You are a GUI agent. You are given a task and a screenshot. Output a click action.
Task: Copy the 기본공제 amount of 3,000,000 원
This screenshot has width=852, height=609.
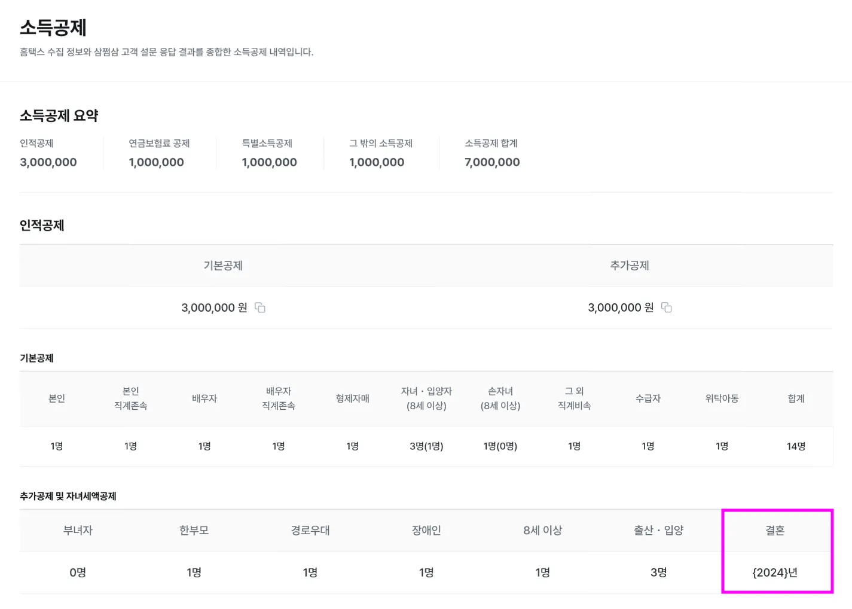260,307
